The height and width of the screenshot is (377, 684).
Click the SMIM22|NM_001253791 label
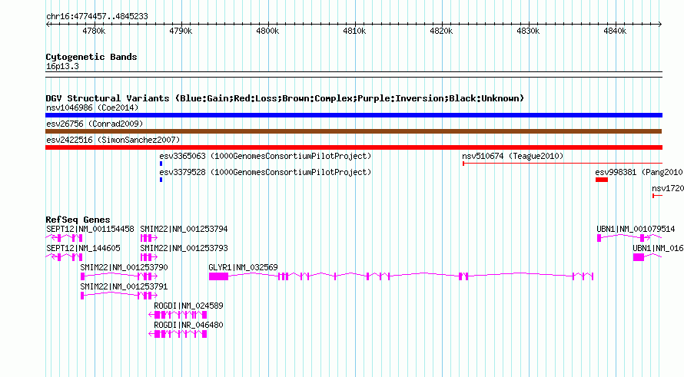(124, 286)
